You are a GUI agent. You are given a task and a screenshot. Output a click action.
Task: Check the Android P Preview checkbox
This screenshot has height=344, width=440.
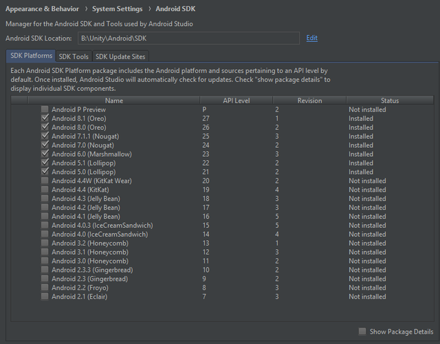click(45, 109)
